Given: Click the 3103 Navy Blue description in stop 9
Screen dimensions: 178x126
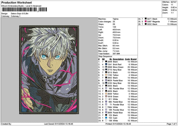Looking at the screenshot, I should point(117,83).
